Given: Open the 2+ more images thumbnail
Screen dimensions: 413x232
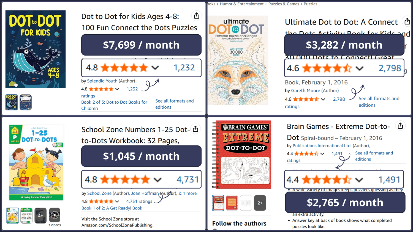Looking at the screenshot, I should (260, 203).
